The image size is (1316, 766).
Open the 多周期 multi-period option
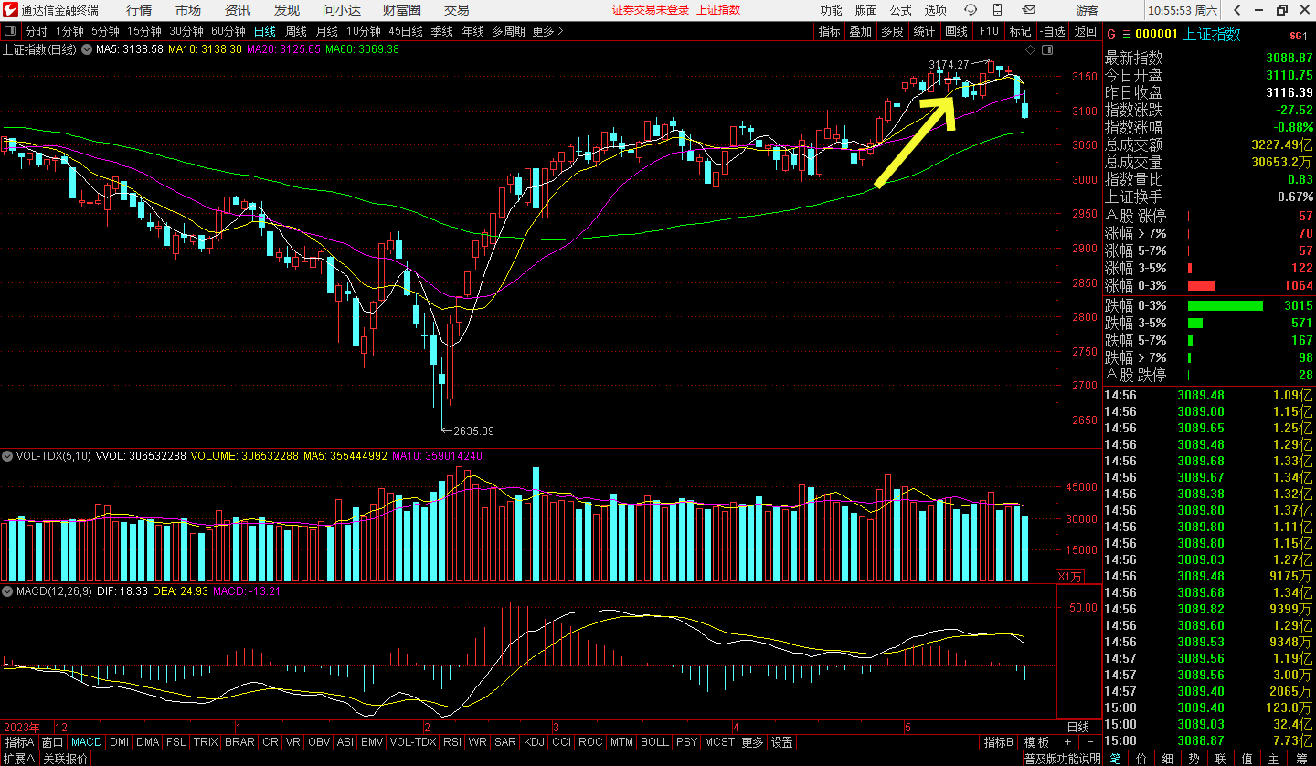click(508, 31)
